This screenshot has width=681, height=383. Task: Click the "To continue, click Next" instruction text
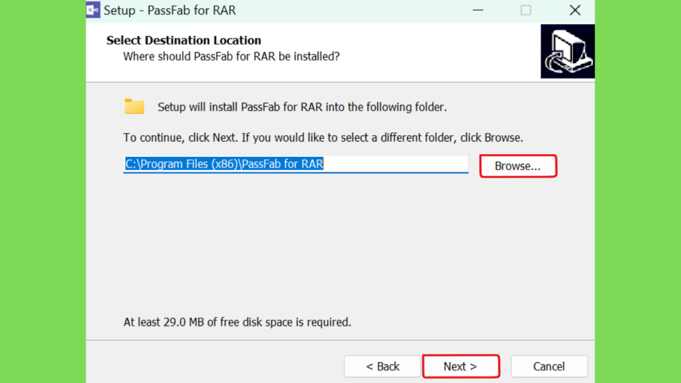tap(323, 138)
